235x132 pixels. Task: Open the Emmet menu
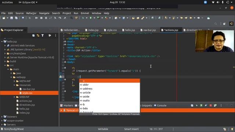point(85,13)
